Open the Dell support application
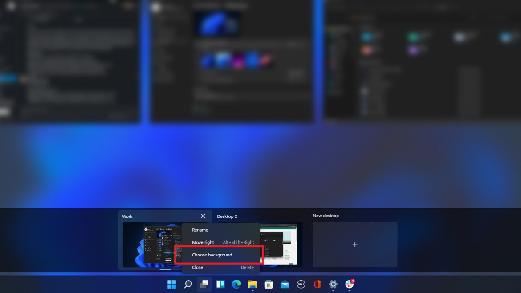Image resolution: width=521 pixels, height=293 pixels. (301, 284)
